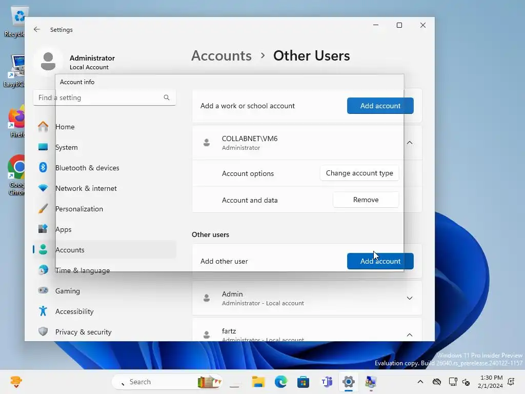This screenshot has height=394, width=525.
Task: Click the Admin user icon
Action: [207, 298]
